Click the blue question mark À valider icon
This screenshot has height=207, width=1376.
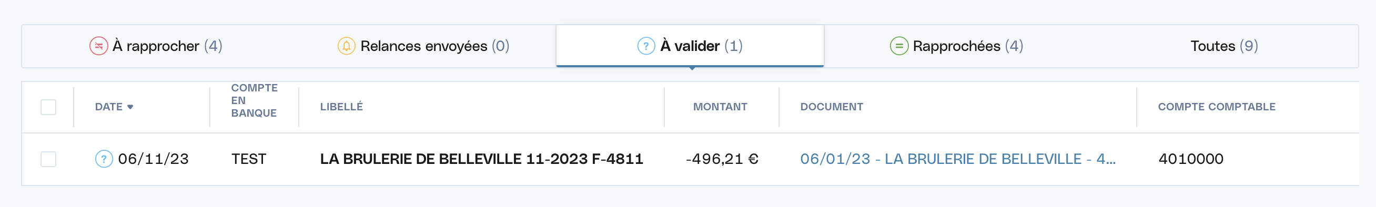(646, 46)
